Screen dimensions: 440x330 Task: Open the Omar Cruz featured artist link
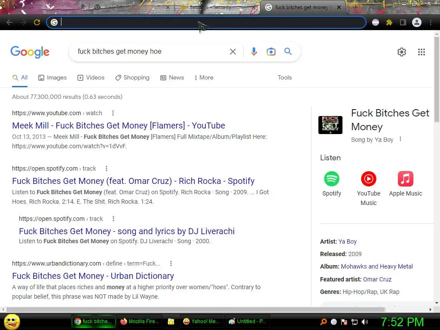[377, 279]
